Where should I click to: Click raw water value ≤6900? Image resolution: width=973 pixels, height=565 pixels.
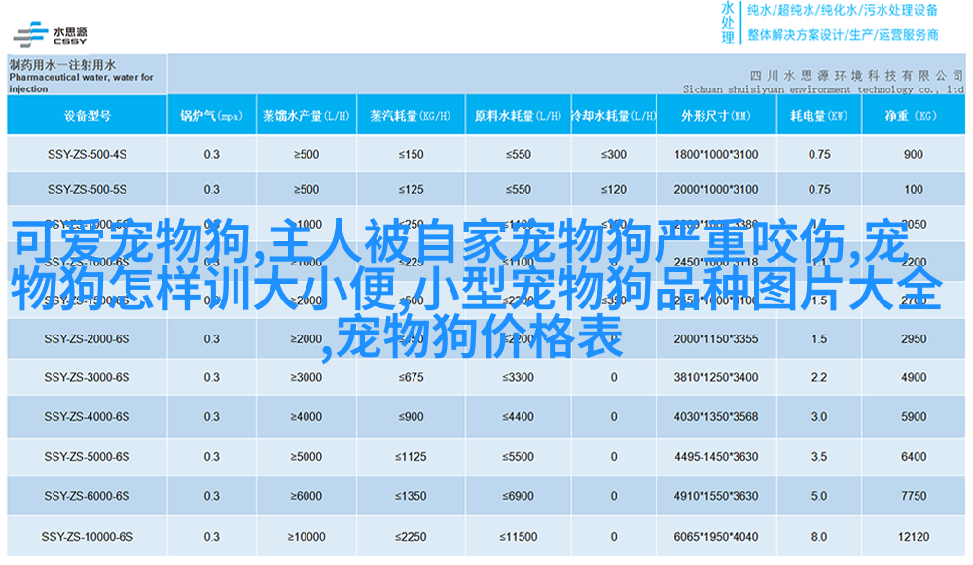click(519, 496)
